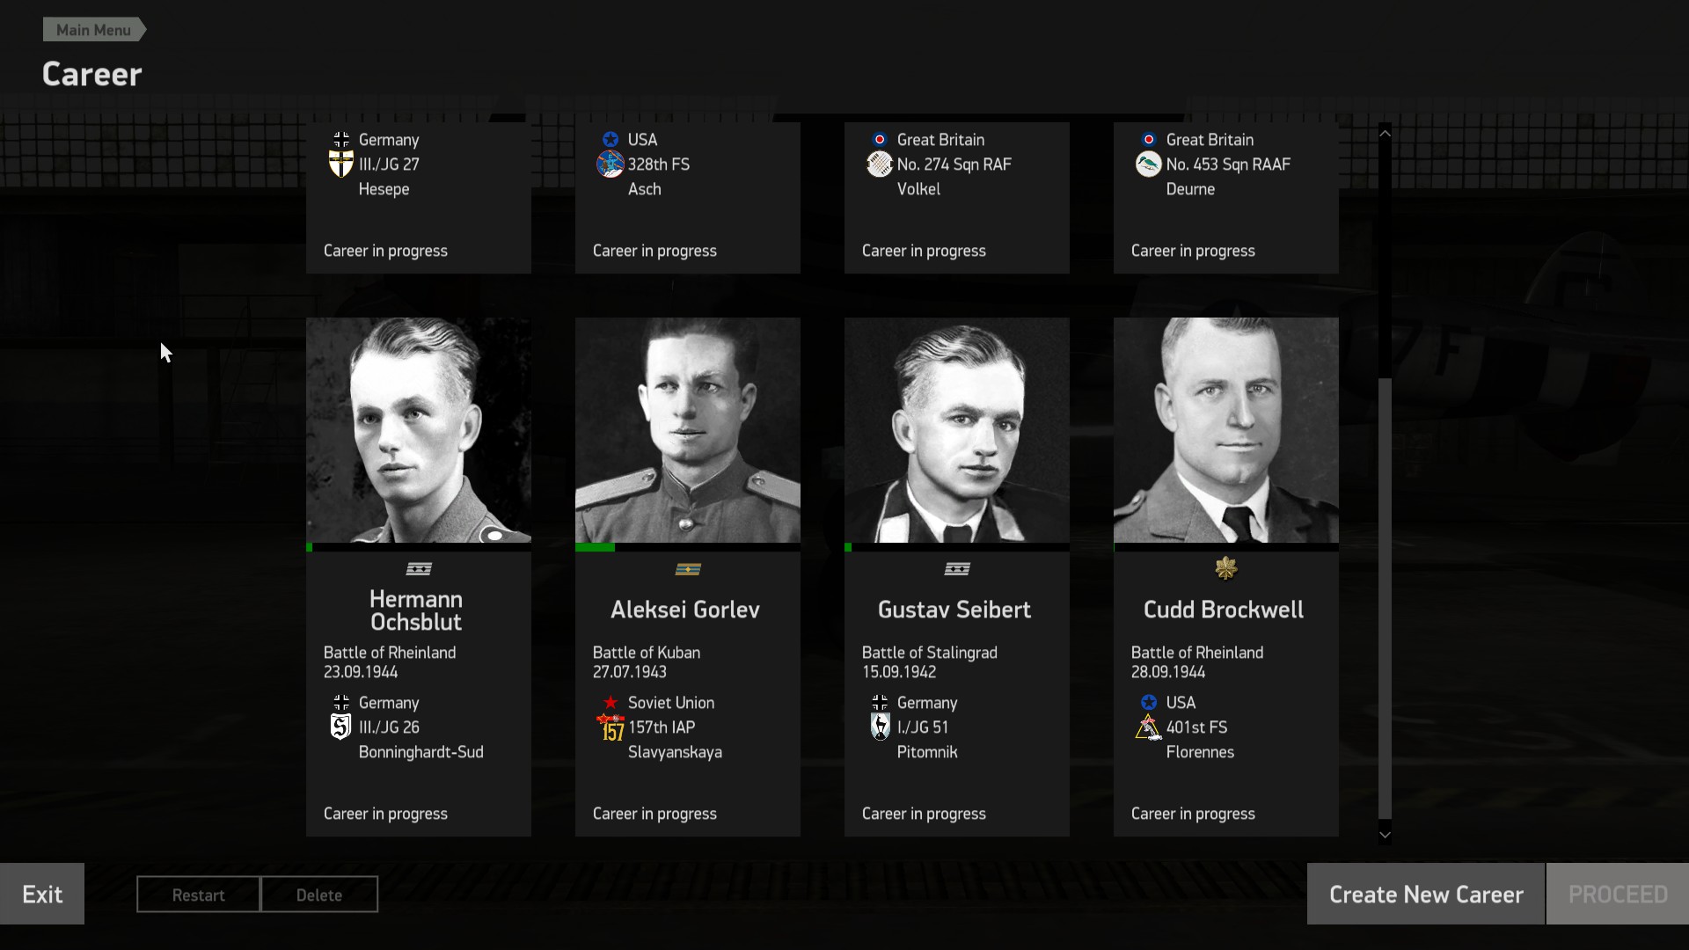Click the No. 274 Sqn RAF emblem
Screen dimensions: 1689x950
pyautogui.click(x=880, y=164)
